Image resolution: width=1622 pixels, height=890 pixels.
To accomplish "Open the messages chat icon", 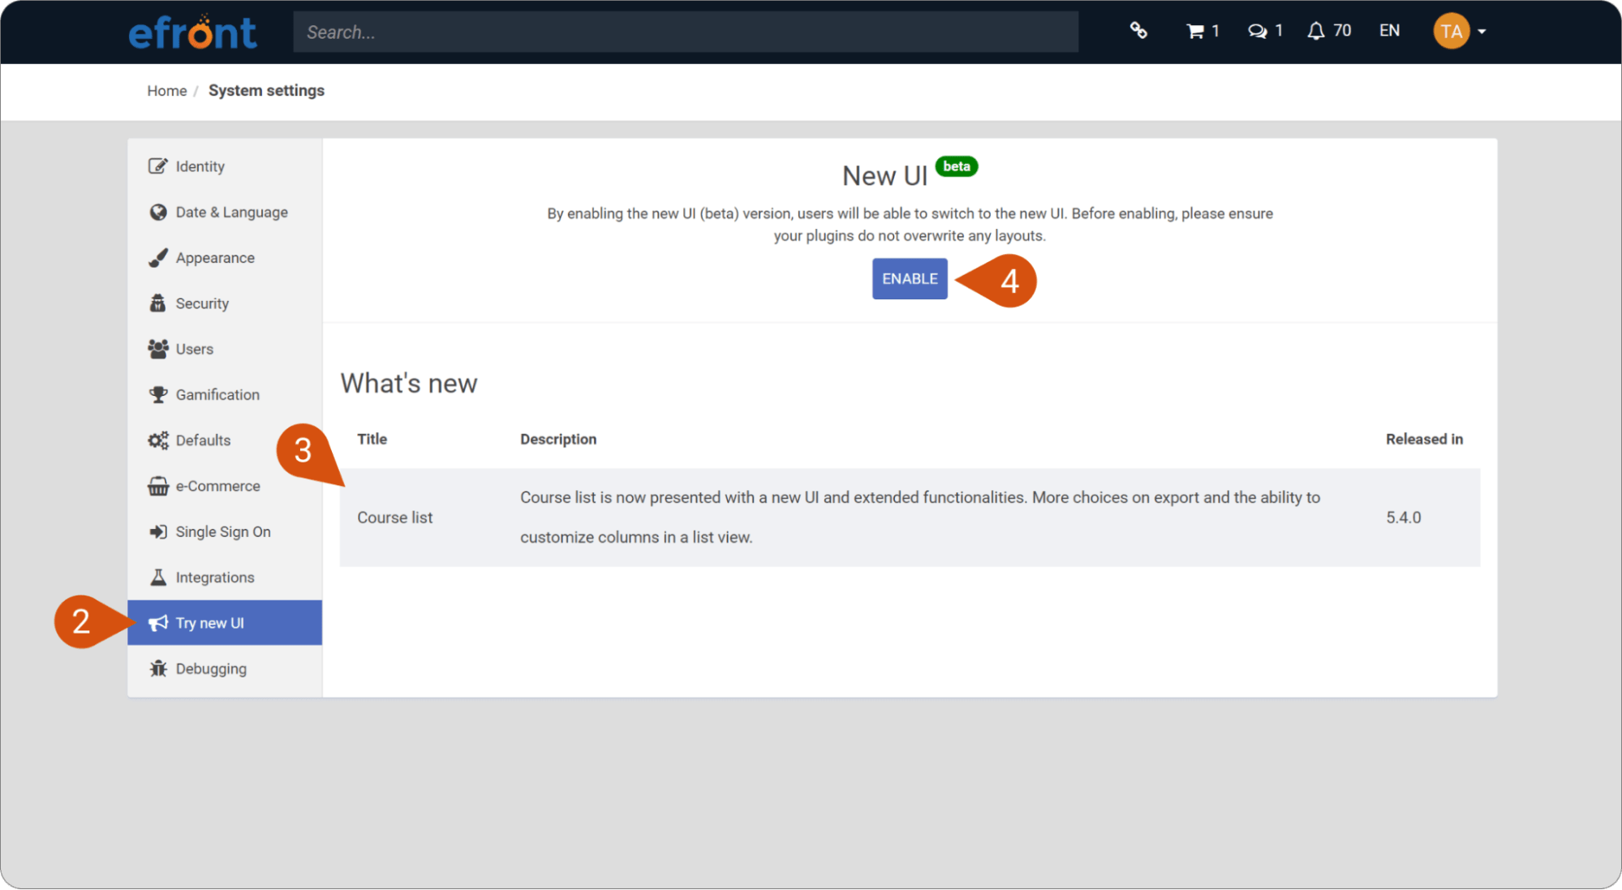I will 1257,32.
